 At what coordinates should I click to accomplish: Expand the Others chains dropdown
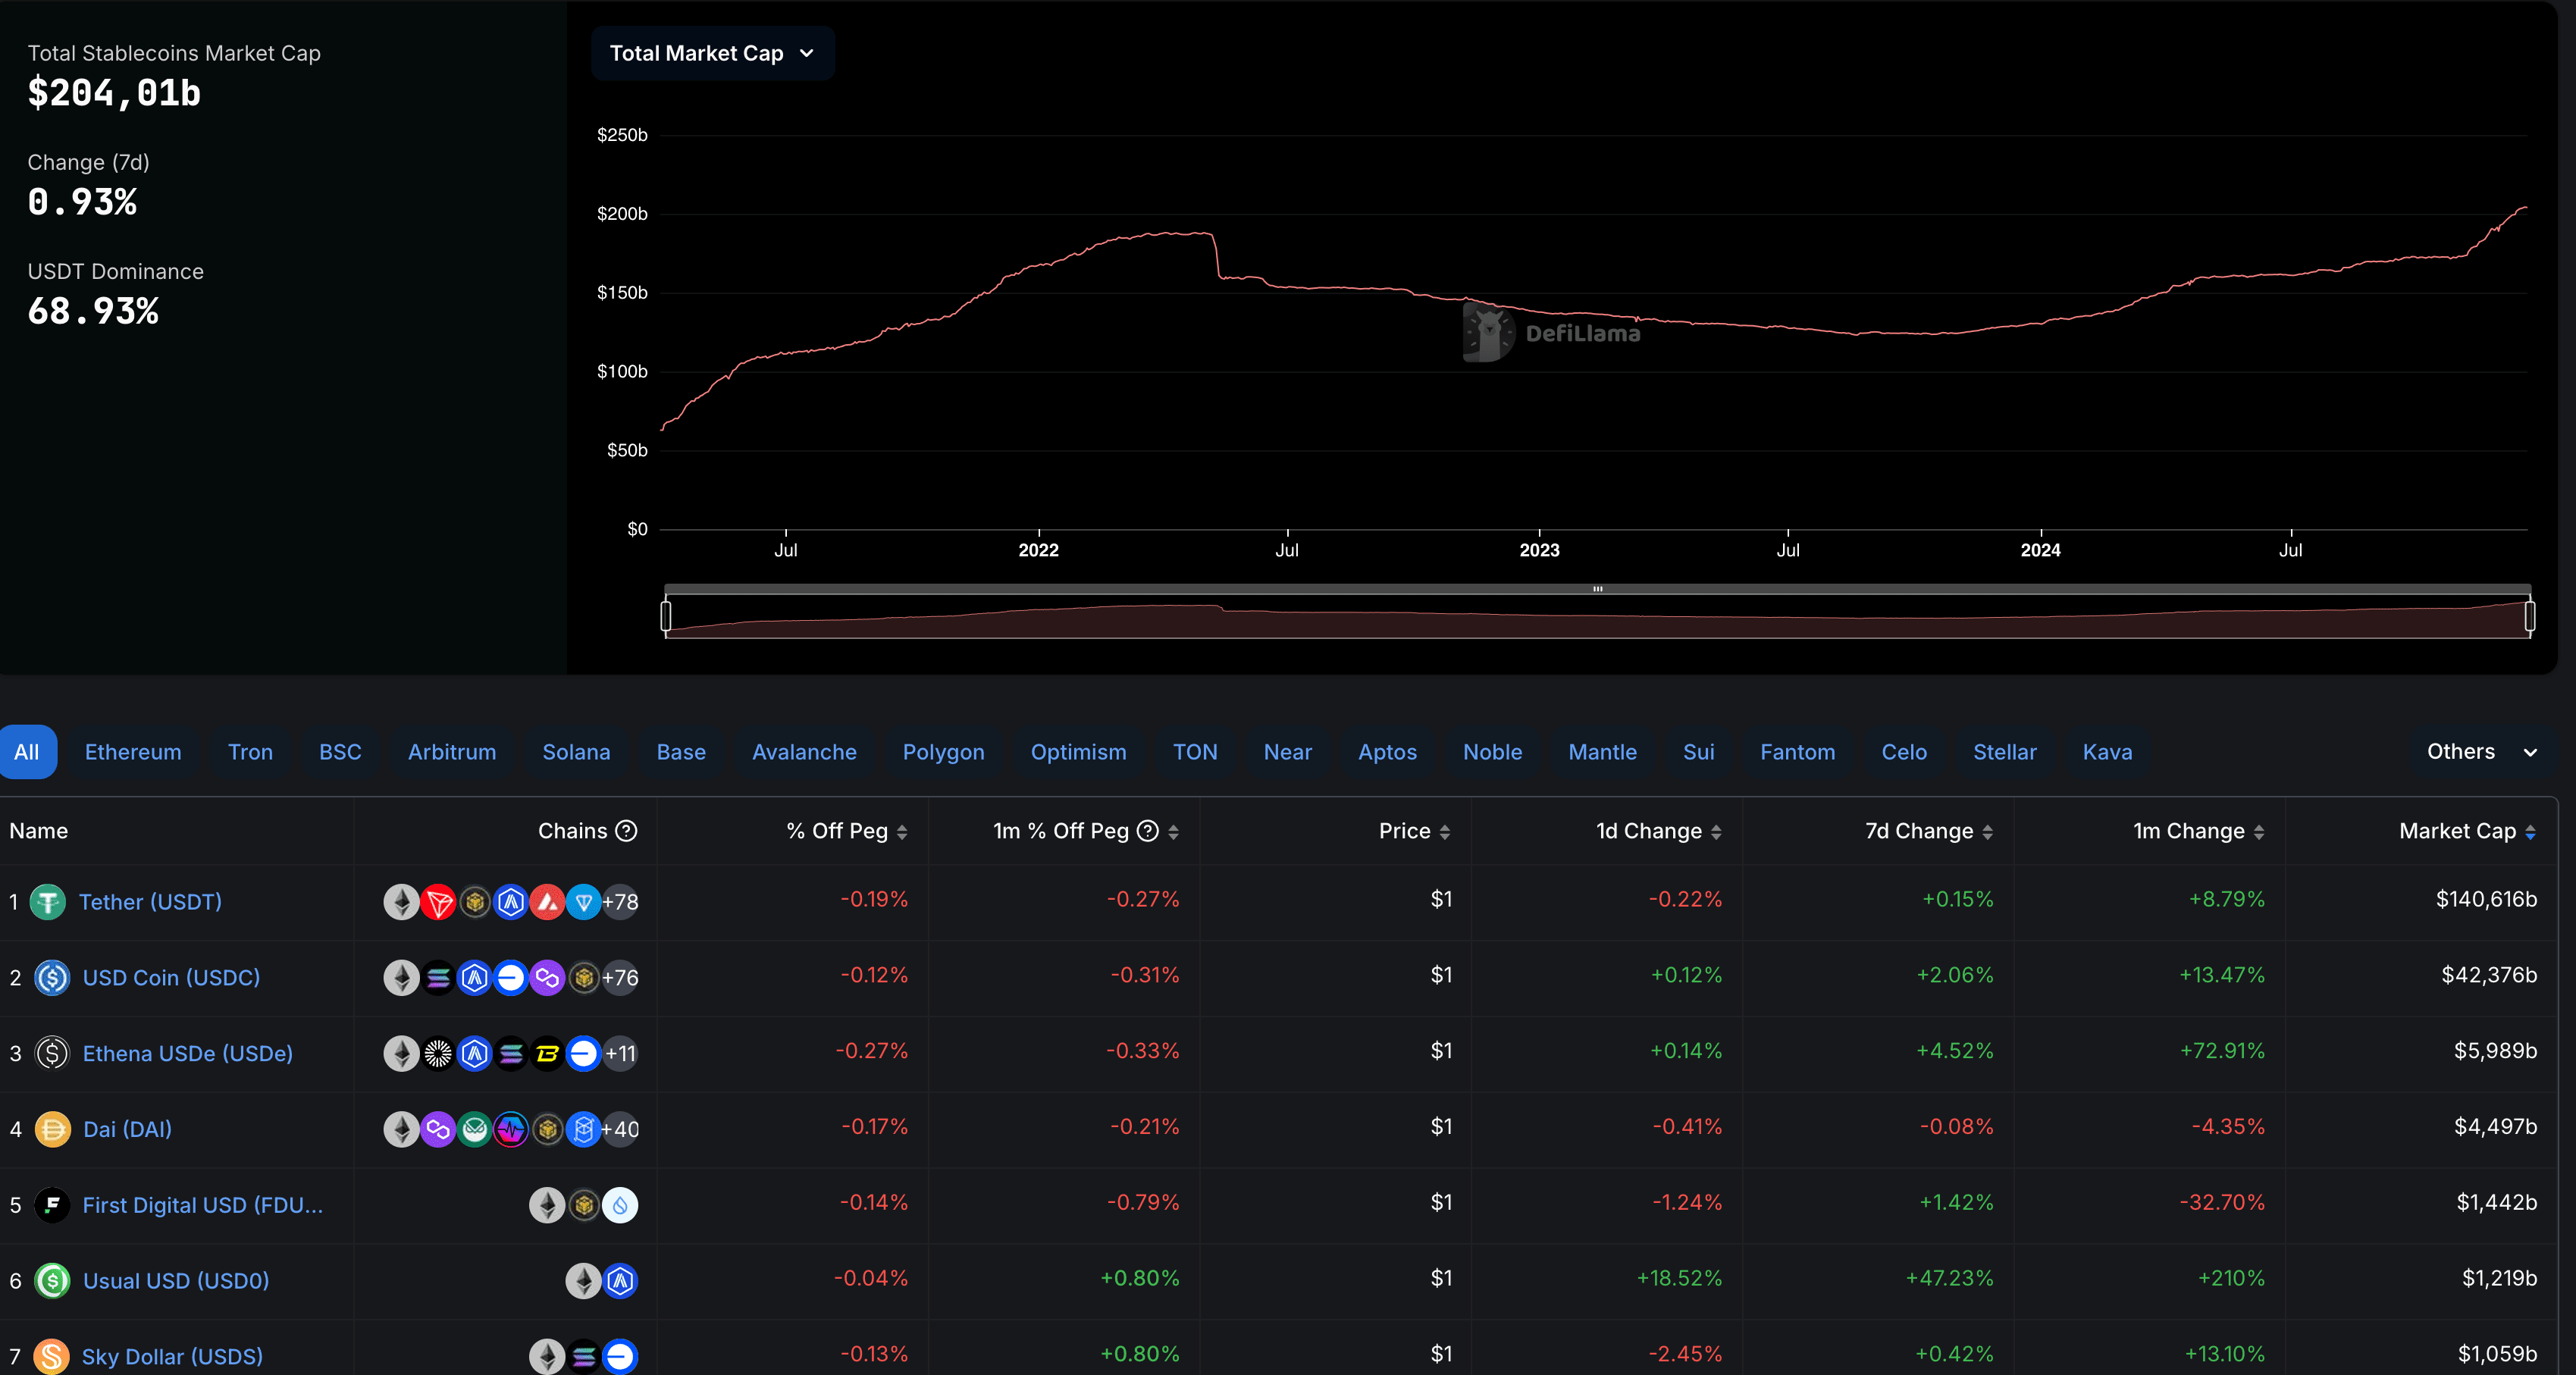coord(2481,752)
